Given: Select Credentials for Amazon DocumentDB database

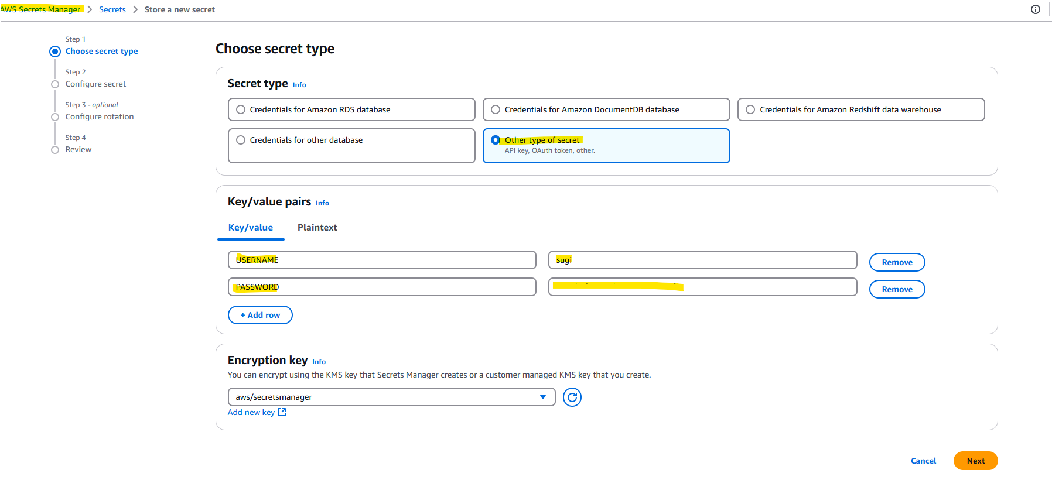Looking at the screenshot, I should coord(606,109).
